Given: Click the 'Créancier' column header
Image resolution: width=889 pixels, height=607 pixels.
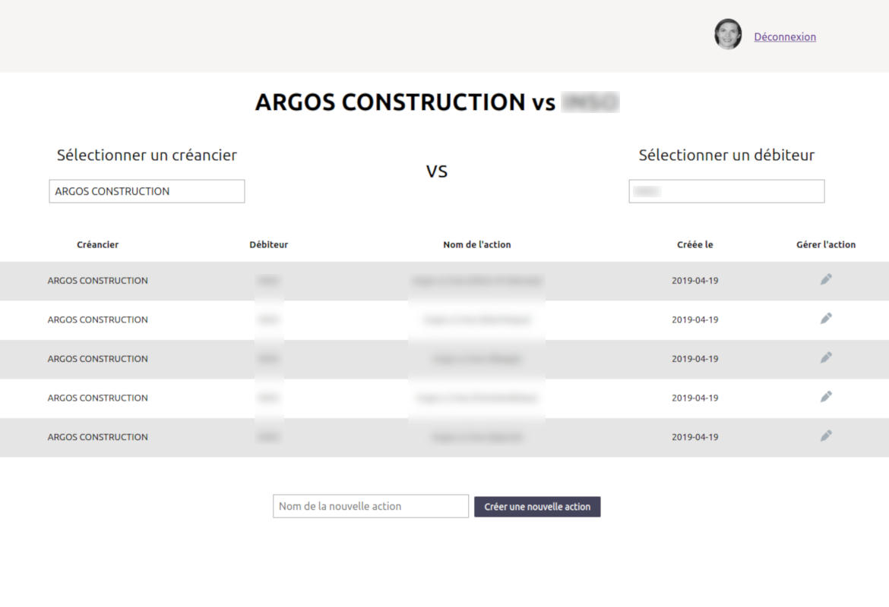Looking at the screenshot, I should coord(98,244).
